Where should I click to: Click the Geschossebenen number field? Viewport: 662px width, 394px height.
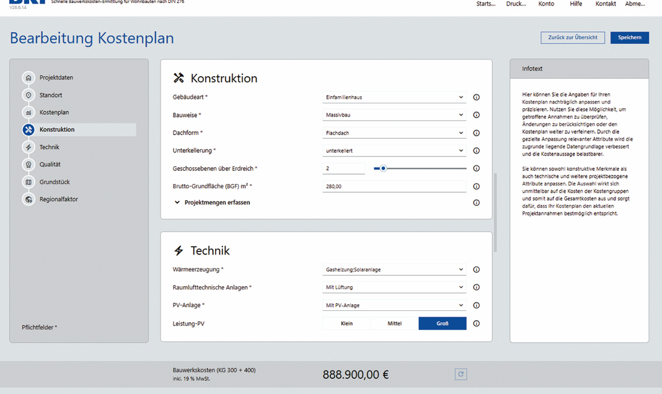pos(343,169)
